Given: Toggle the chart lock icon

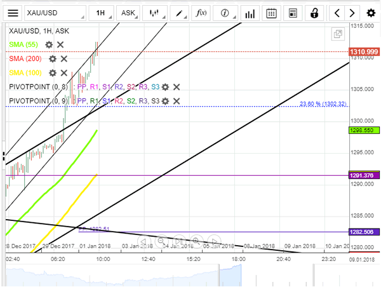Looking at the screenshot, I should [314, 12].
